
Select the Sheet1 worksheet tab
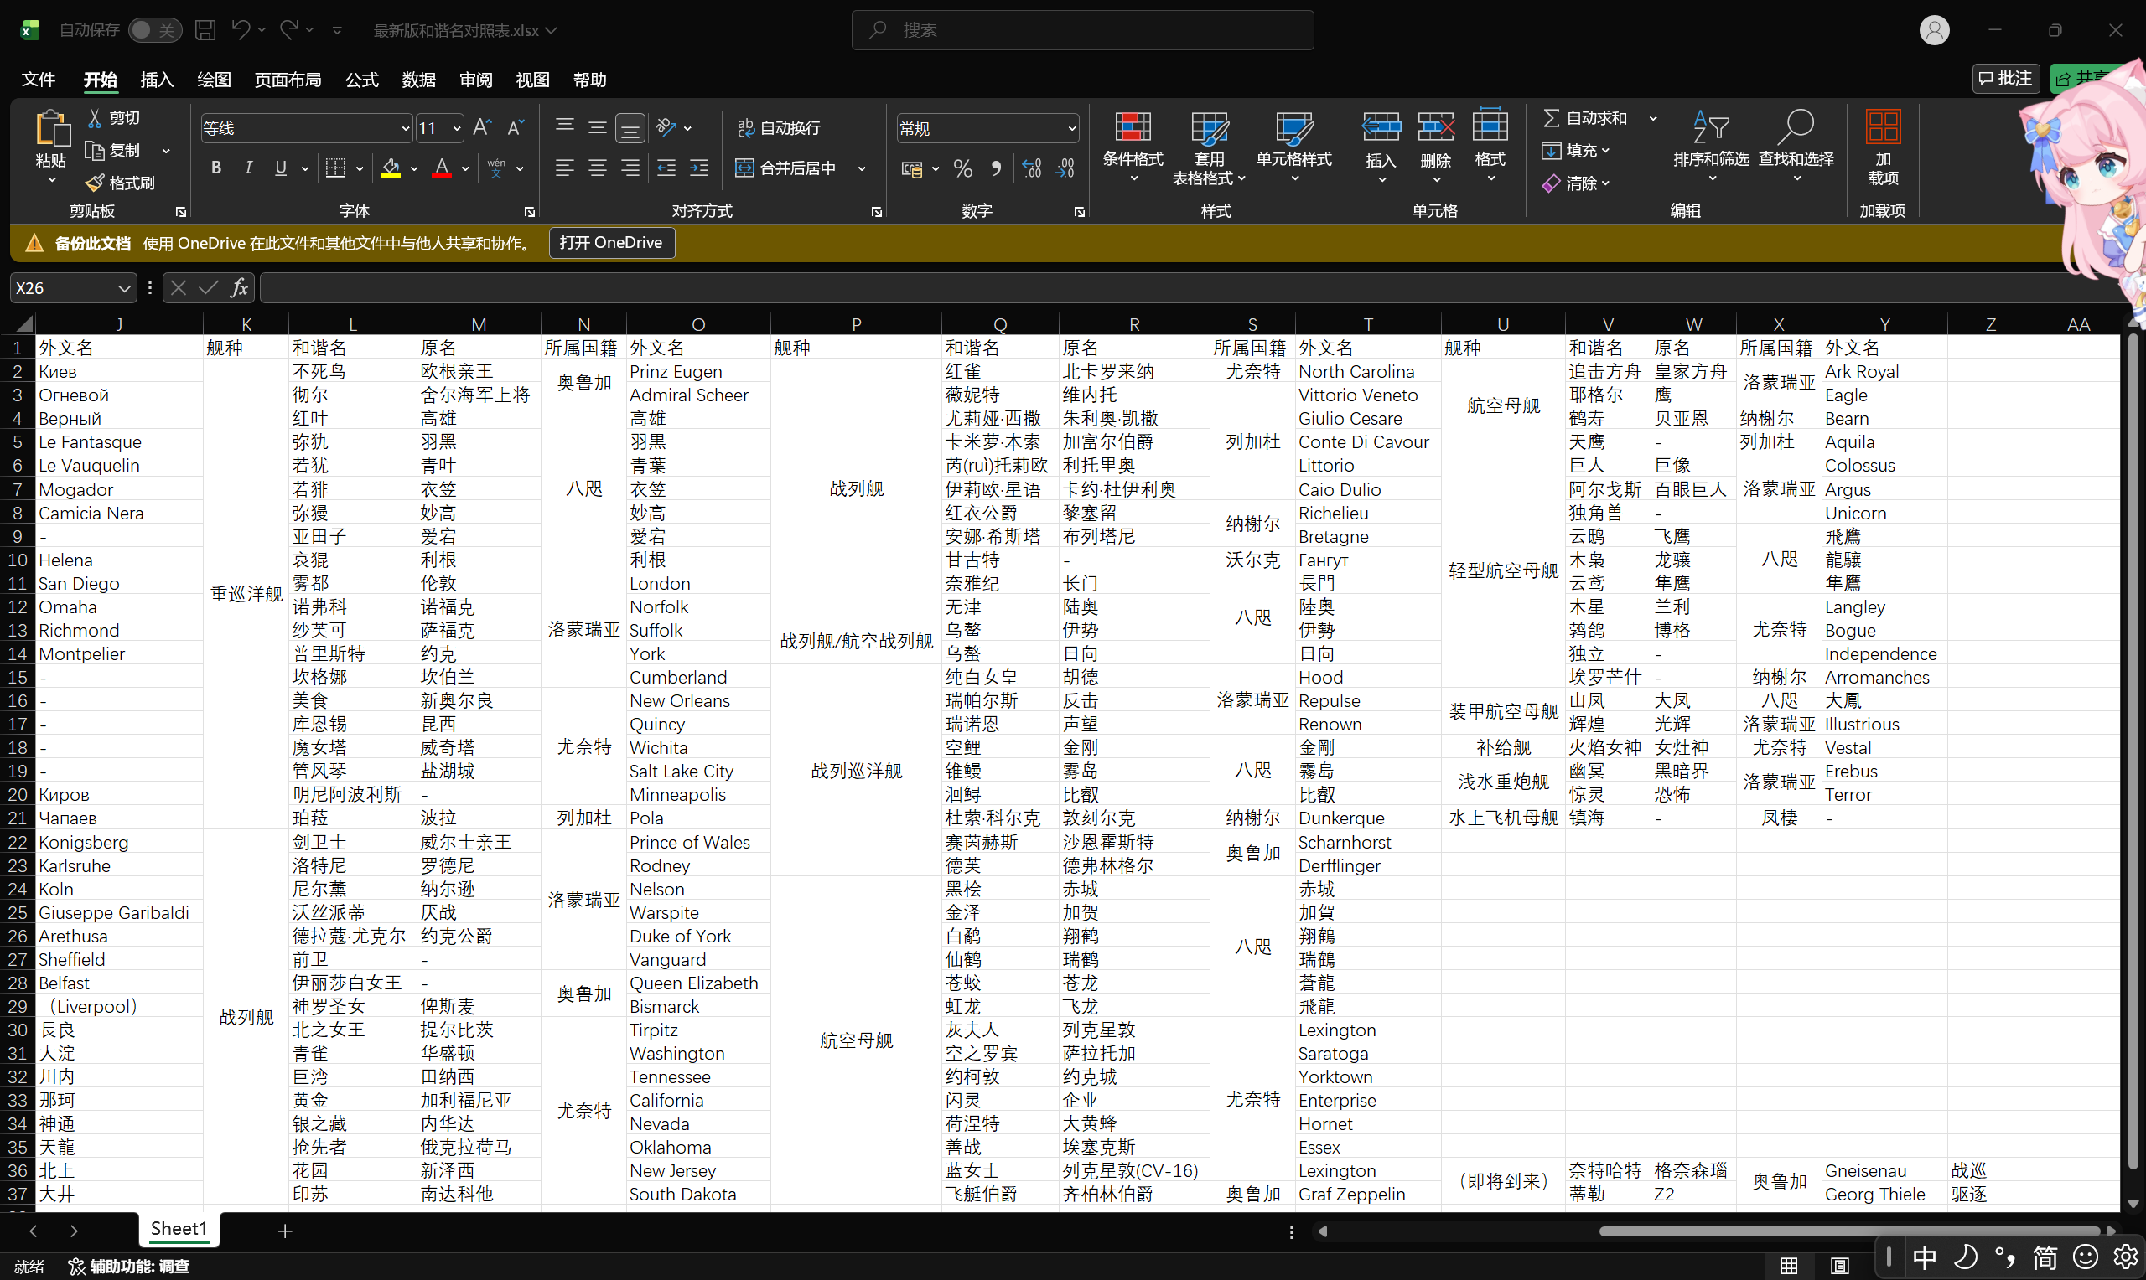coord(179,1228)
